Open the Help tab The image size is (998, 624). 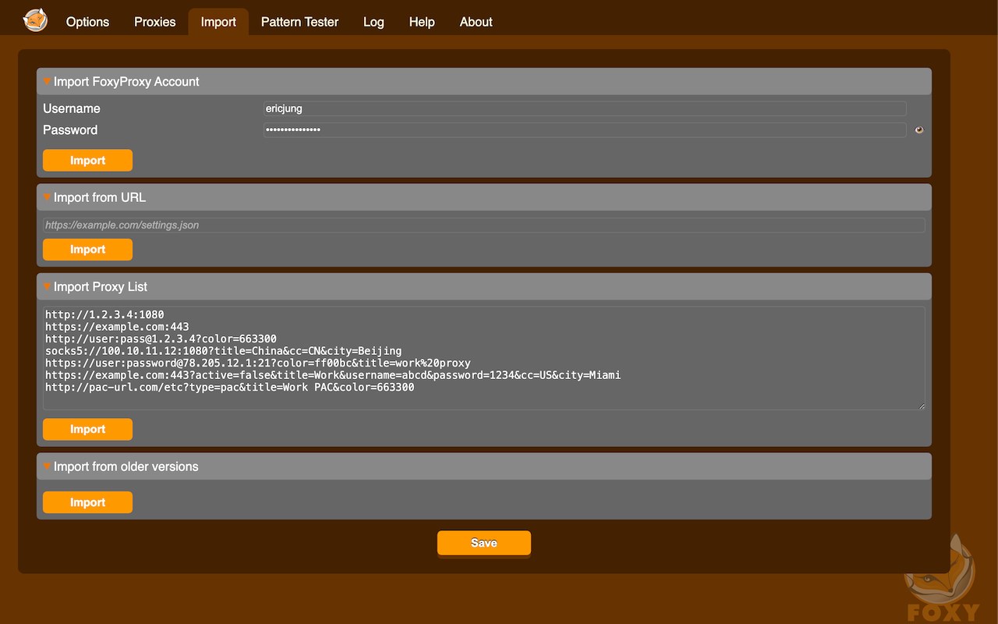pos(422,22)
